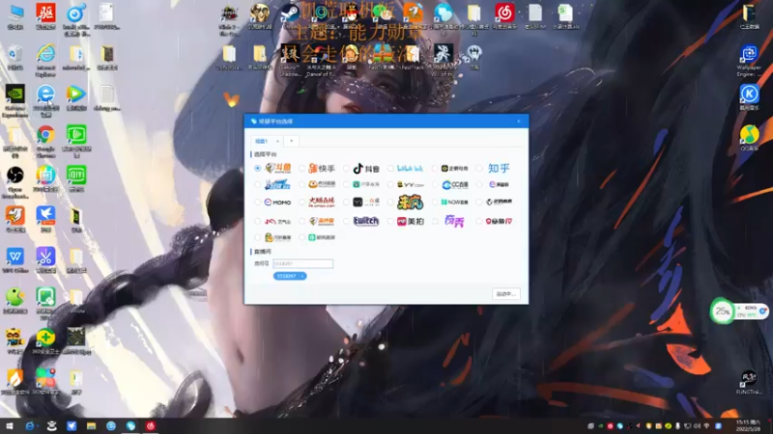The width and height of the screenshot is (773, 434).
Task: Open the orange flame security icon
Action: click(15, 382)
